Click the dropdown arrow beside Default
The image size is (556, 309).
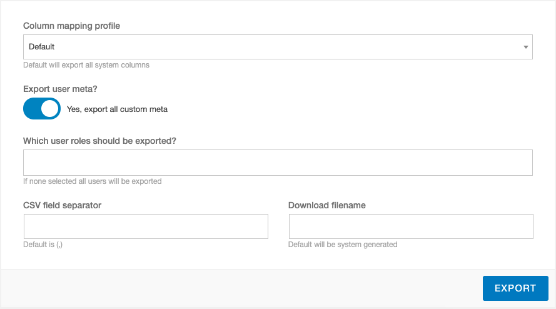(525, 47)
